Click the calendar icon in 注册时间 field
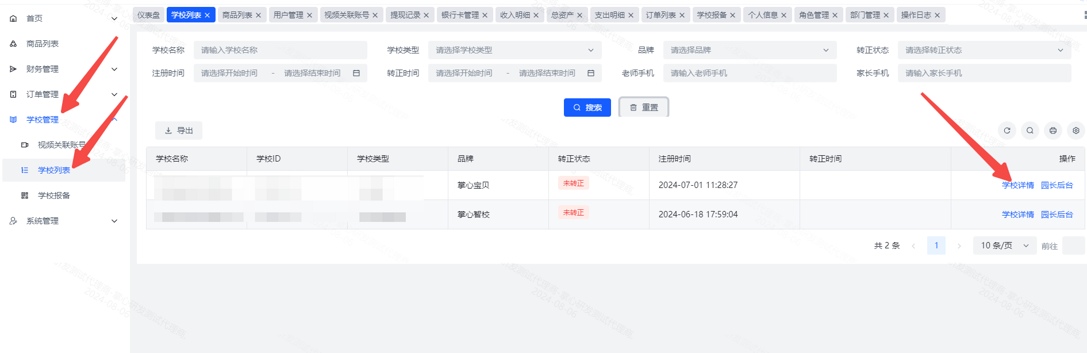1087x353 pixels. tap(356, 73)
